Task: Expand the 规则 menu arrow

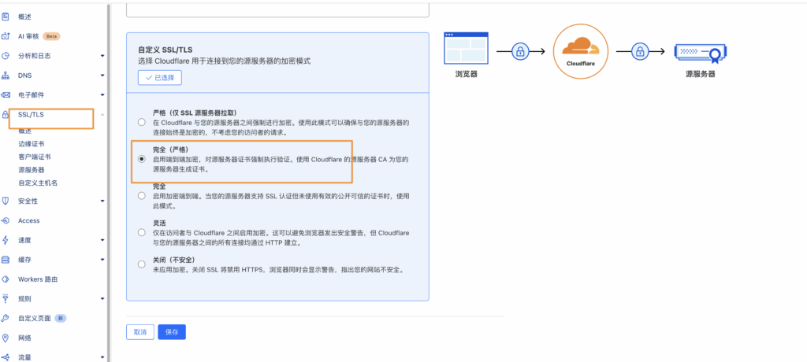Action: 102,299
